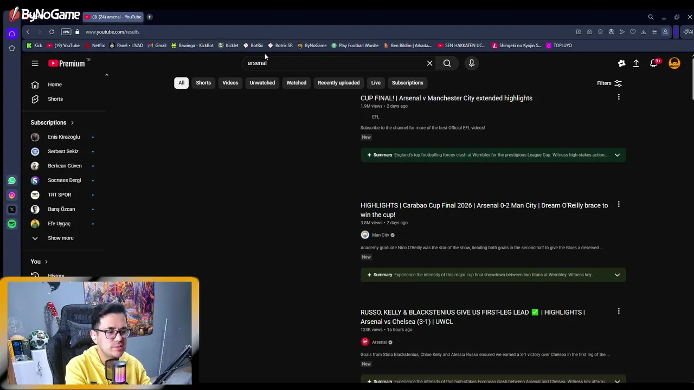Image resolution: width=694 pixels, height=390 pixels.
Task: Open the Gmail bookmark
Action: coord(157,45)
